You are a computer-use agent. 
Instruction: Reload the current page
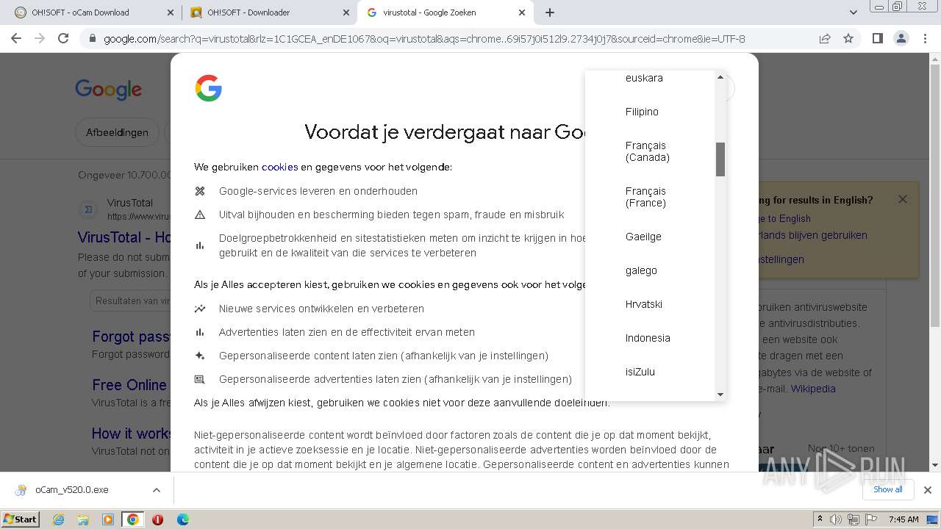pos(63,38)
